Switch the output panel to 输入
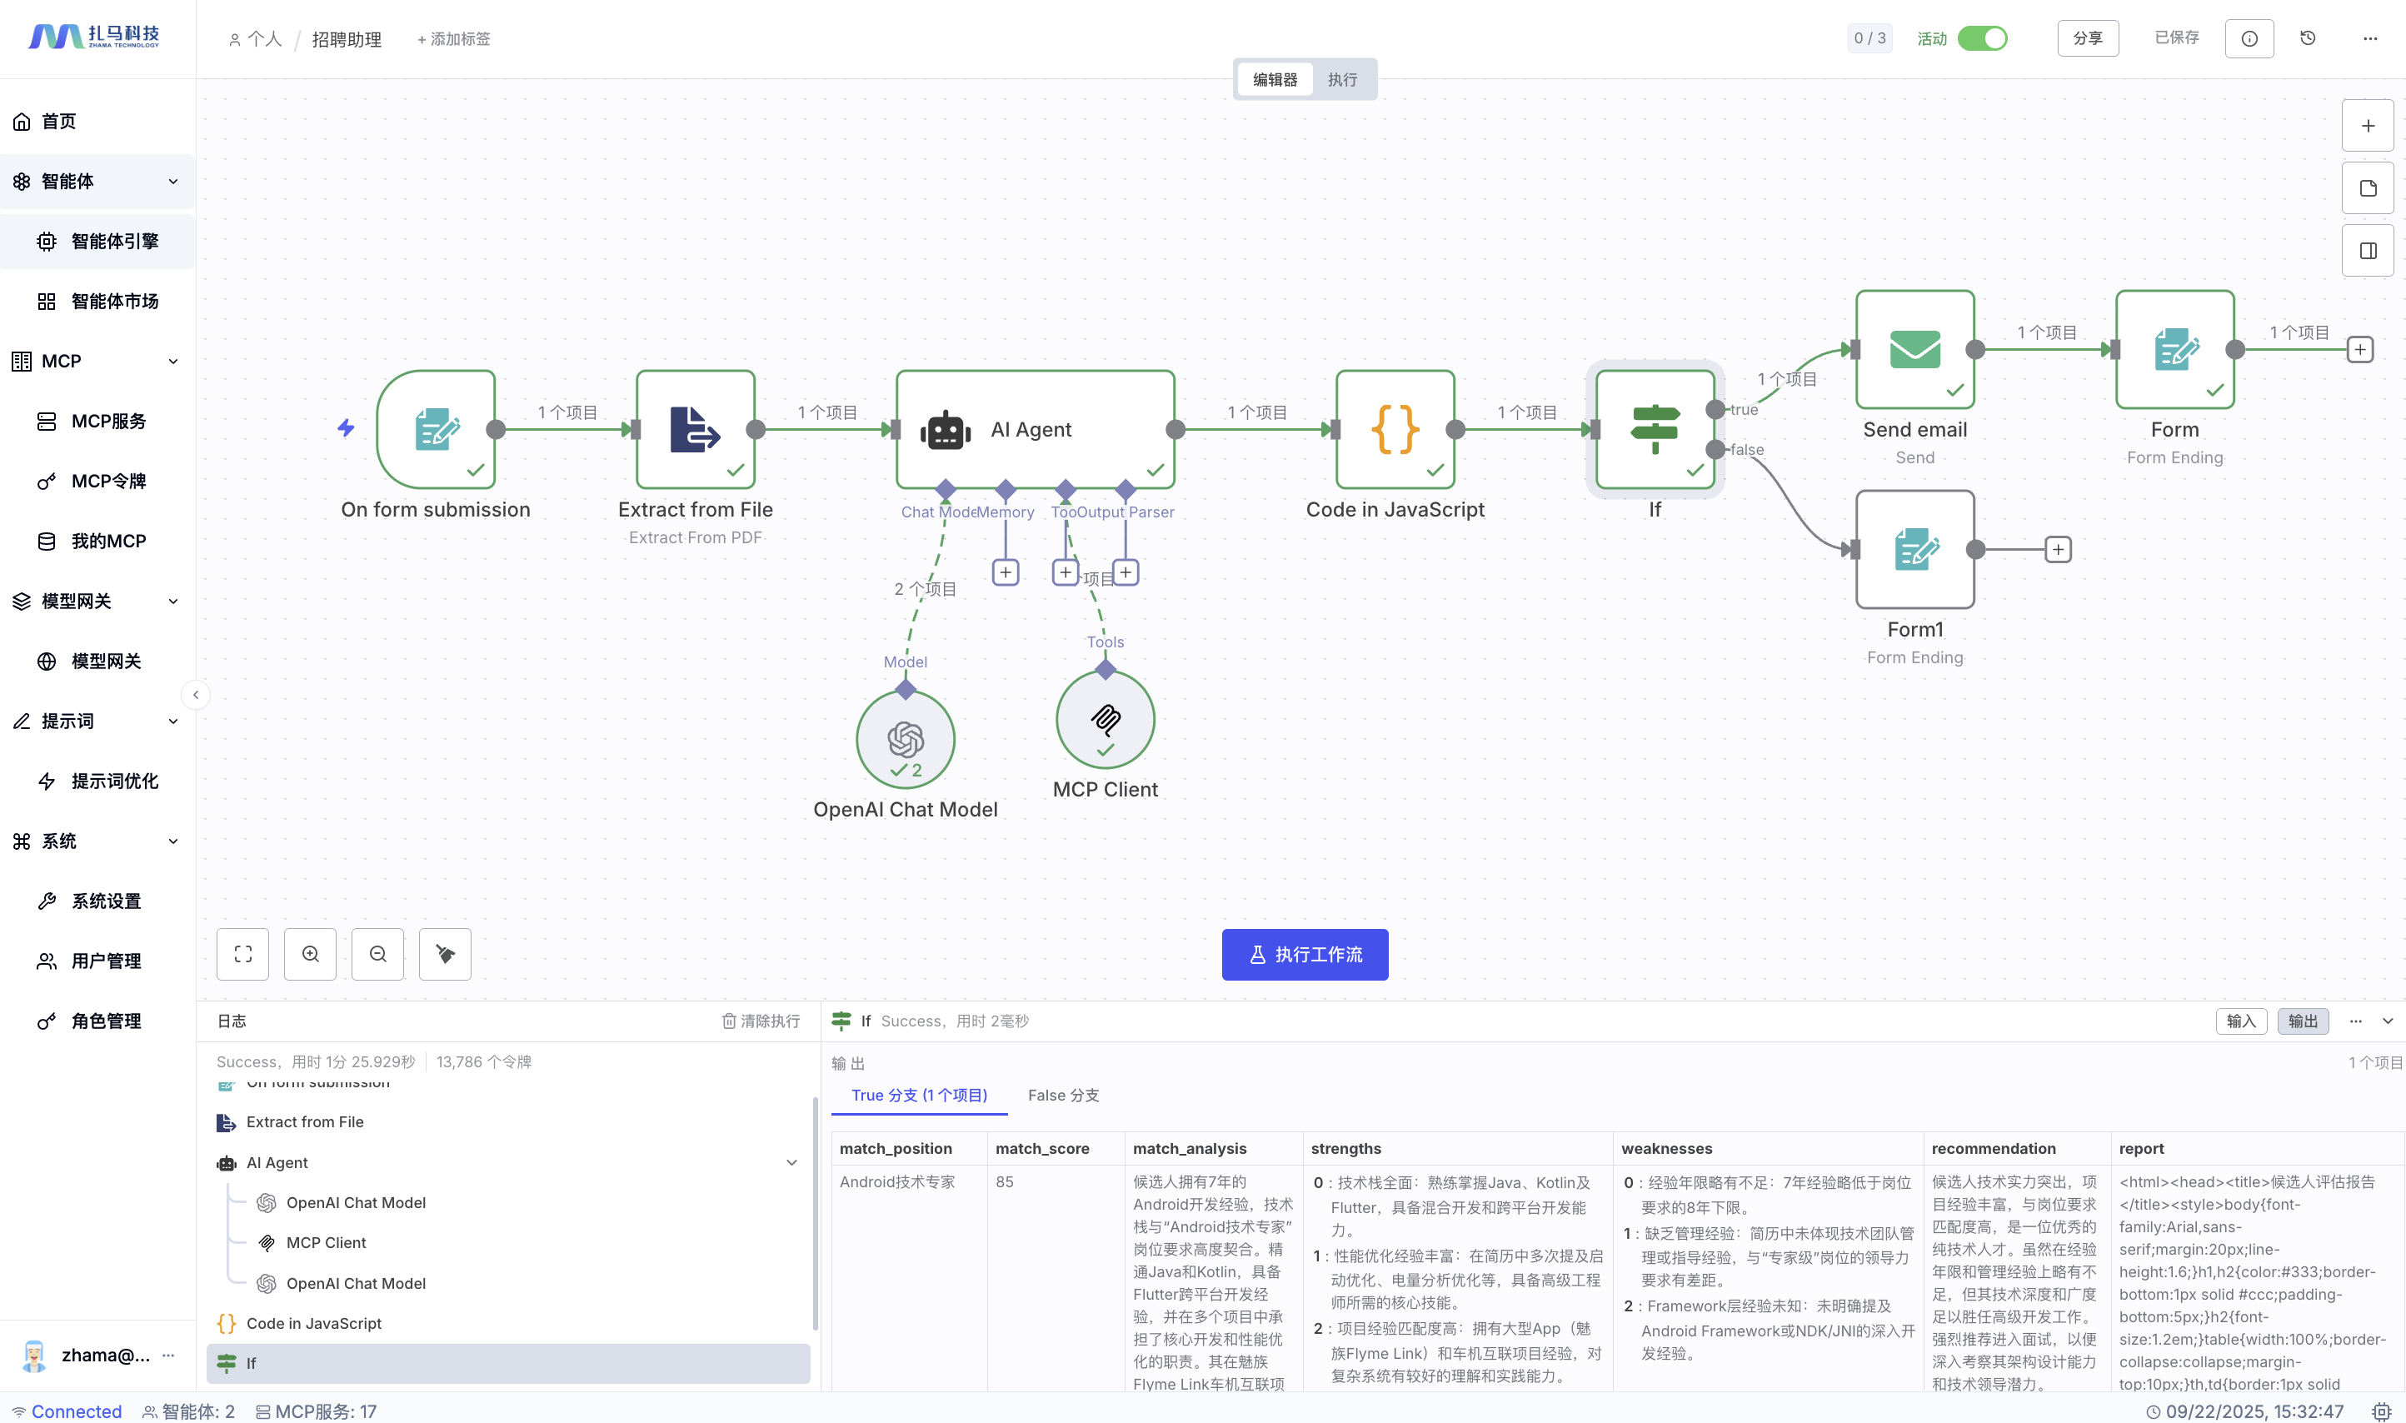The height and width of the screenshot is (1423, 2406). tap(2240, 1021)
